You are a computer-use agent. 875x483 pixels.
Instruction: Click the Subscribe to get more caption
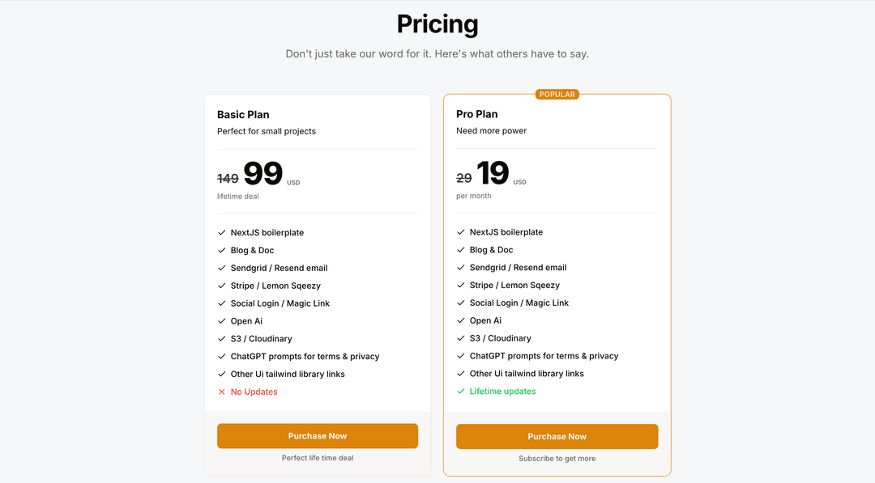pos(557,459)
